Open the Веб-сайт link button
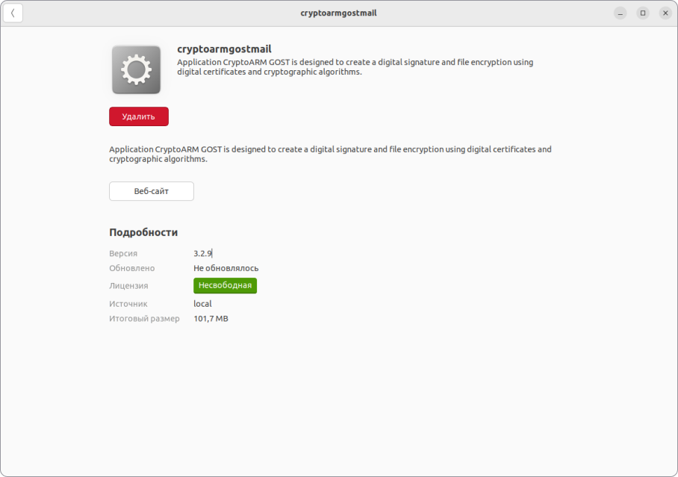Viewport: 678px width, 477px height. [x=152, y=191]
